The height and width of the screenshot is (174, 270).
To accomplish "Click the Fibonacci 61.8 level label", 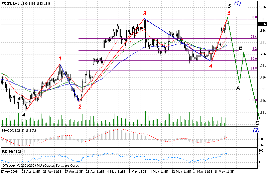I will click(x=254, y=68).
